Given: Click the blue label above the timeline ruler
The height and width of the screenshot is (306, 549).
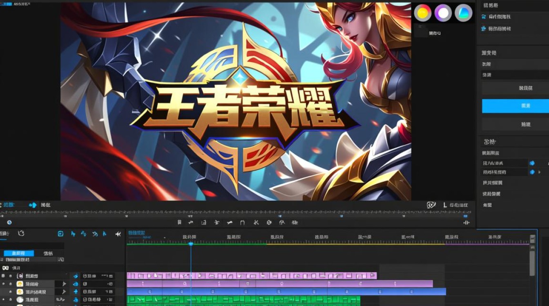Looking at the screenshot, I should click(x=136, y=233).
